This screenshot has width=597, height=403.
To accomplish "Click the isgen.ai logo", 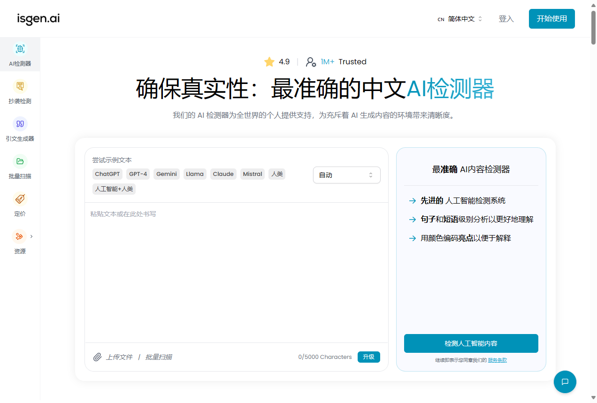I will tap(38, 19).
